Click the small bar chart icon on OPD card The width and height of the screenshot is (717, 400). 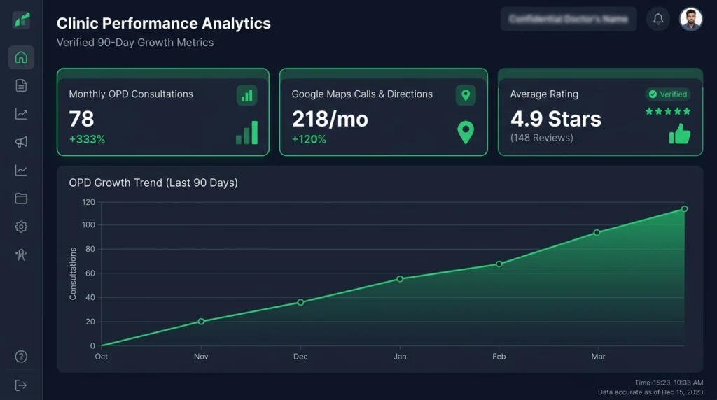[x=247, y=95]
